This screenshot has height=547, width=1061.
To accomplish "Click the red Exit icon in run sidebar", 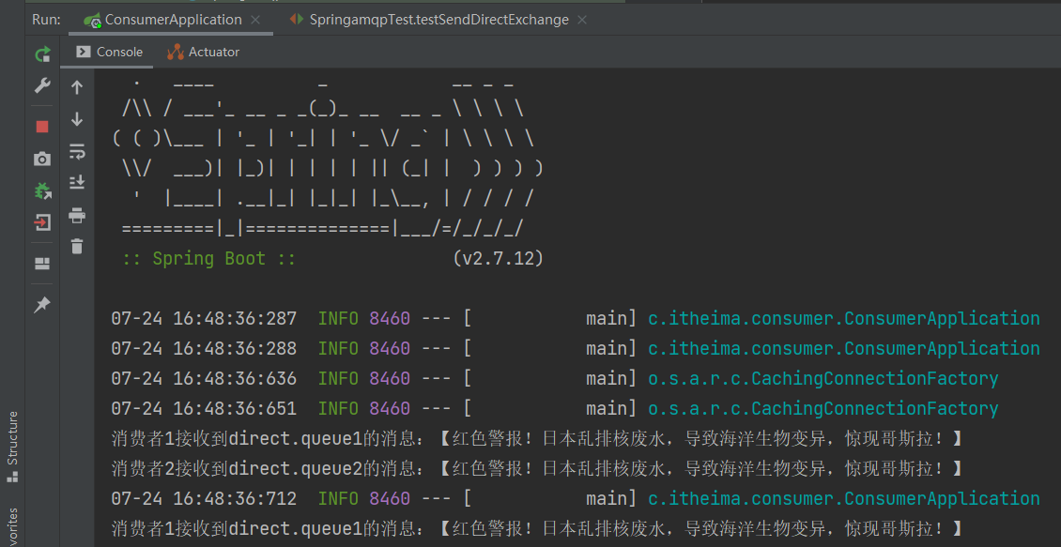I will pyautogui.click(x=42, y=222).
